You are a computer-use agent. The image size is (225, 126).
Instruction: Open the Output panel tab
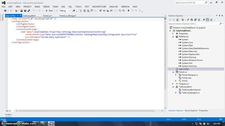(8, 114)
